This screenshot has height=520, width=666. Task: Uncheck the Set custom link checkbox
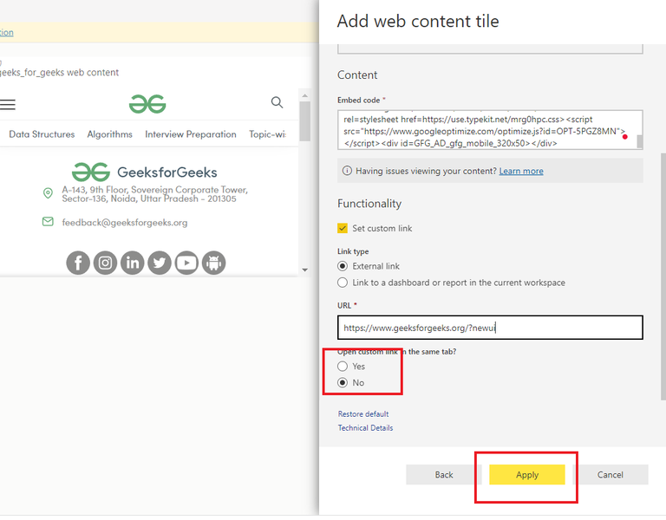click(343, 229)
